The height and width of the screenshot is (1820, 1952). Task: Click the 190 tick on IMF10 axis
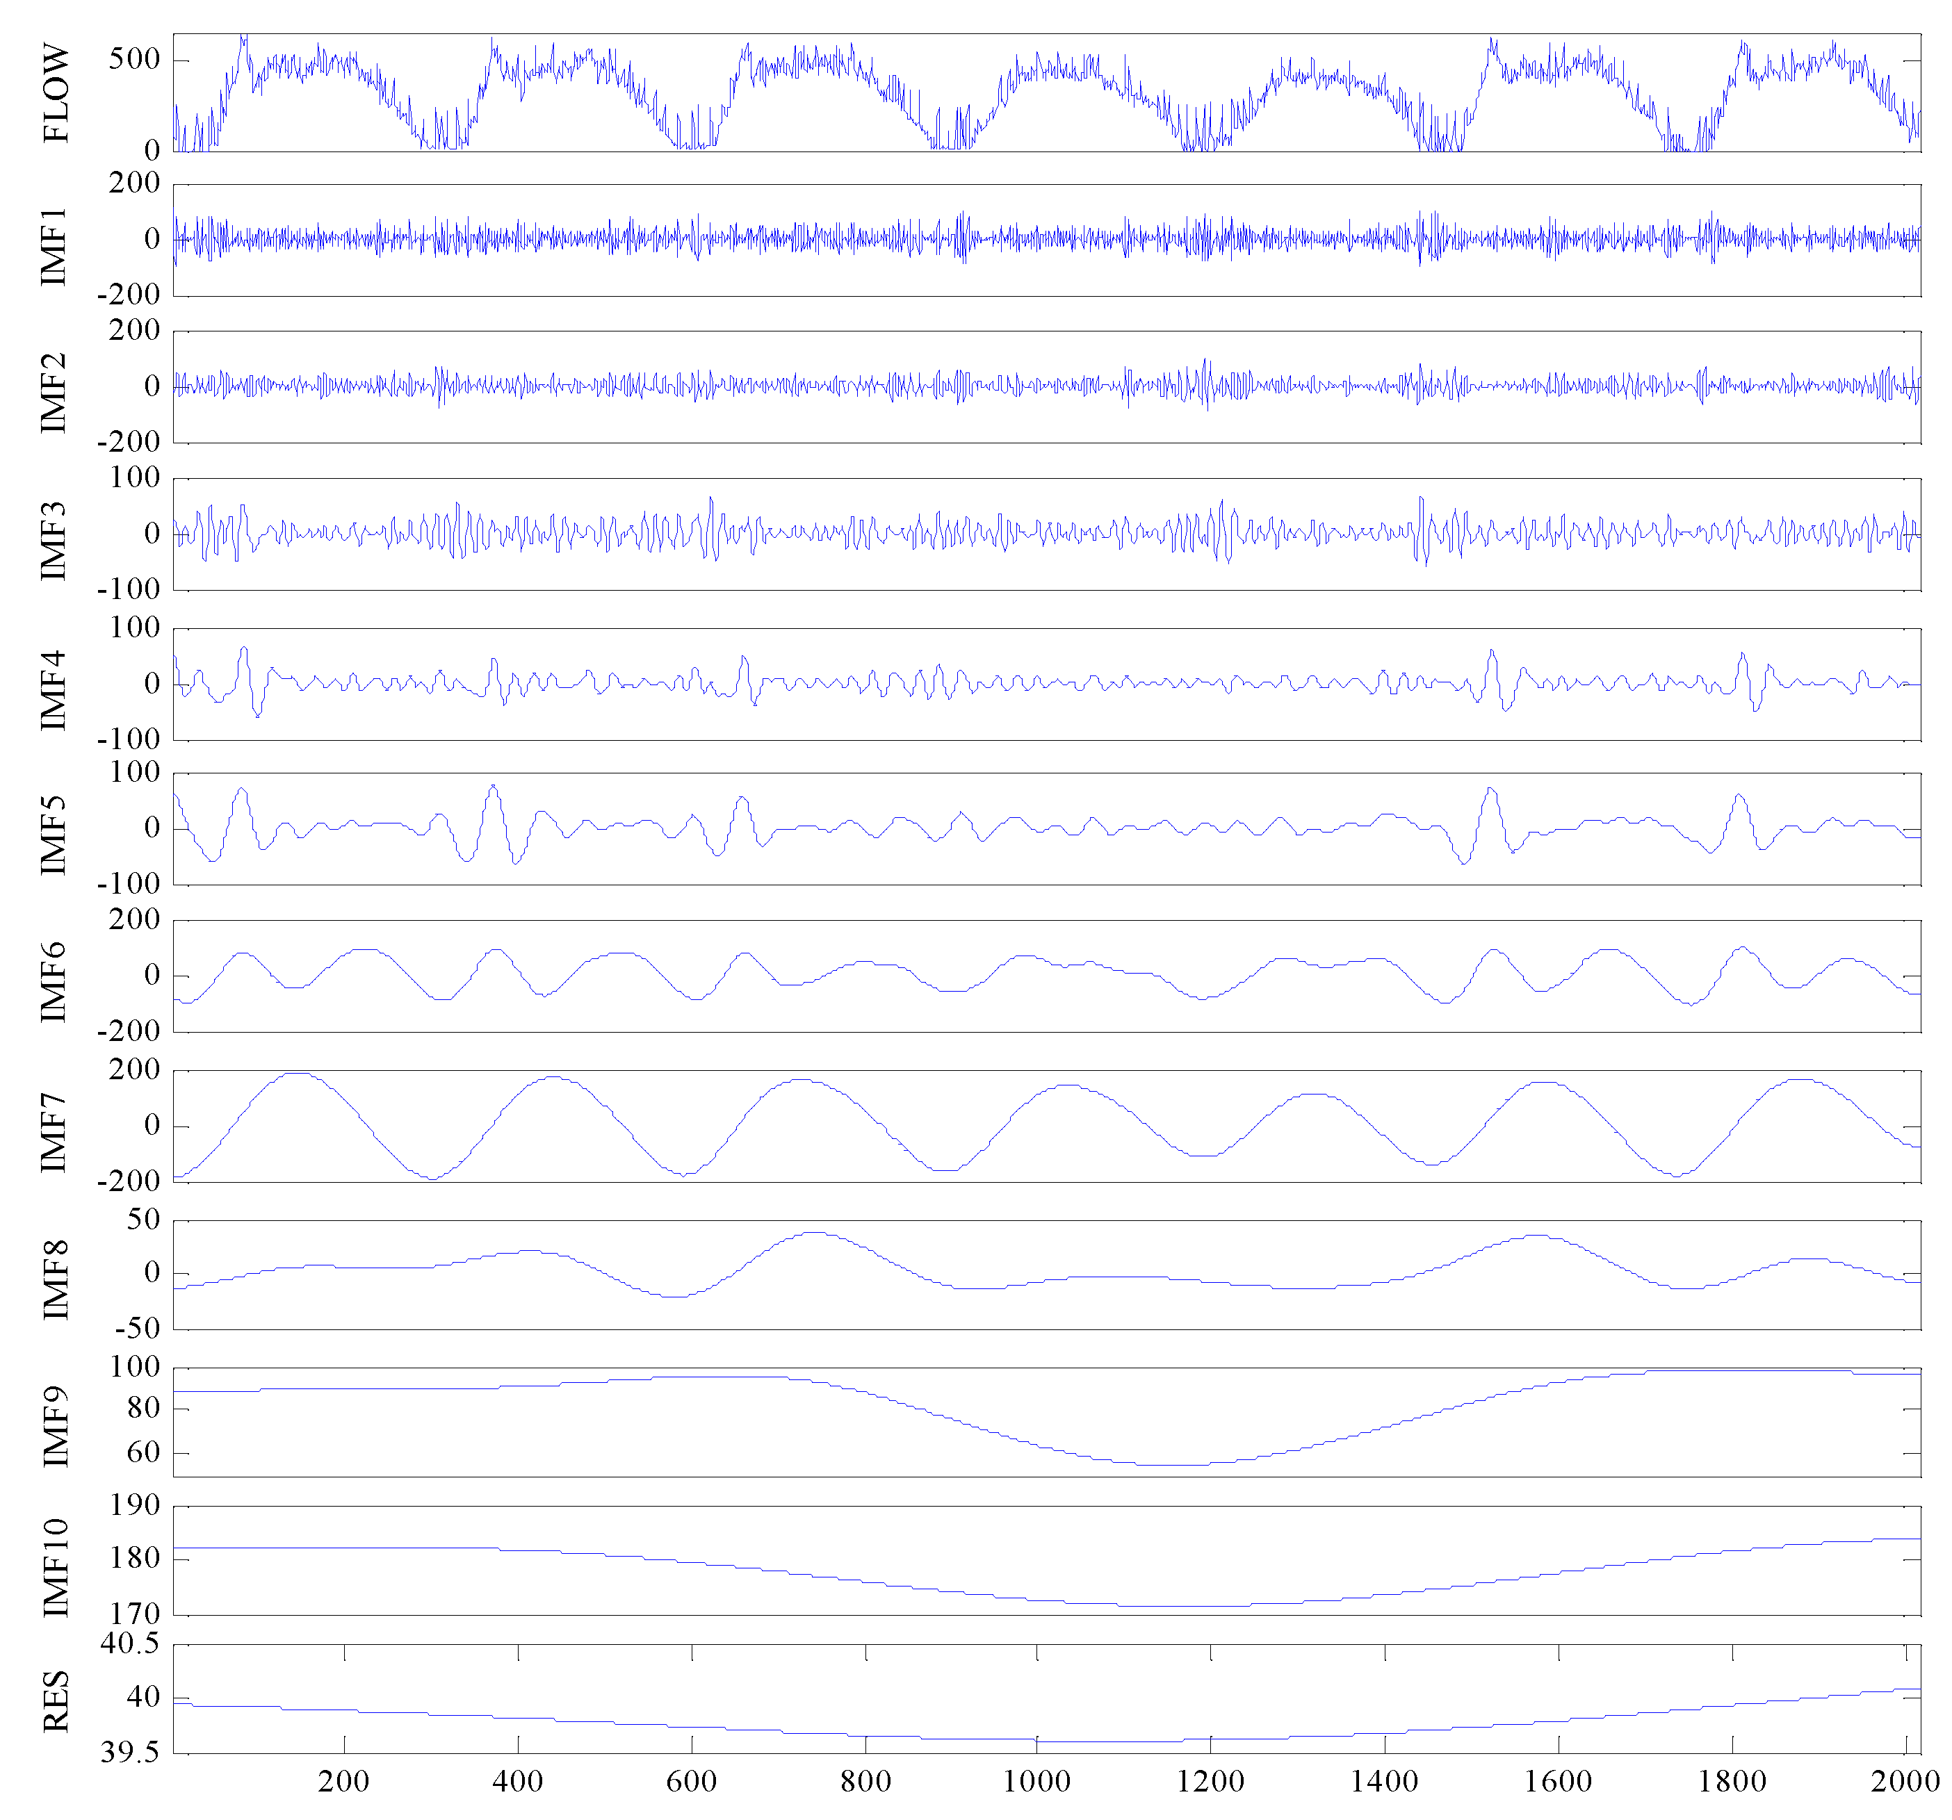135,1505
